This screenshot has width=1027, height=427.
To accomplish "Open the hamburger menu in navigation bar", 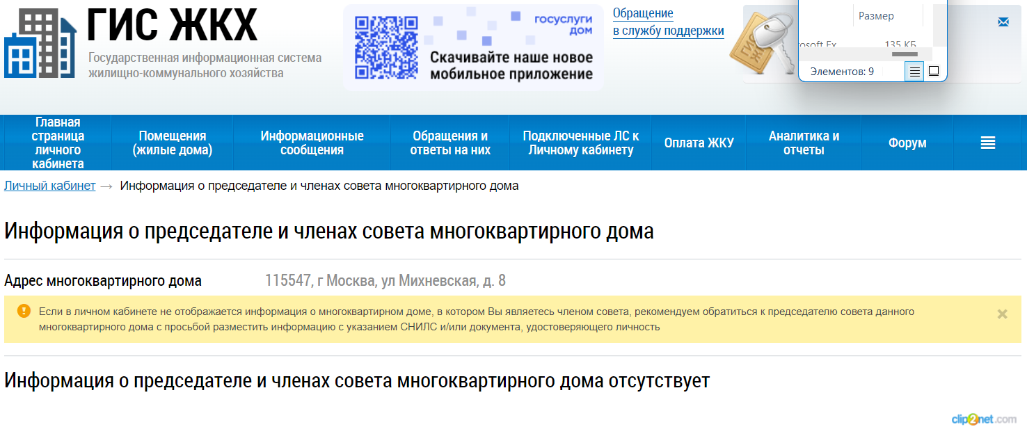I will click(x=987, y=143).
